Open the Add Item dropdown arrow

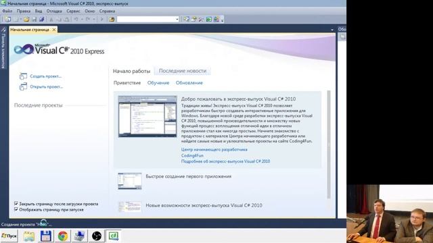[x=21, y=20]
